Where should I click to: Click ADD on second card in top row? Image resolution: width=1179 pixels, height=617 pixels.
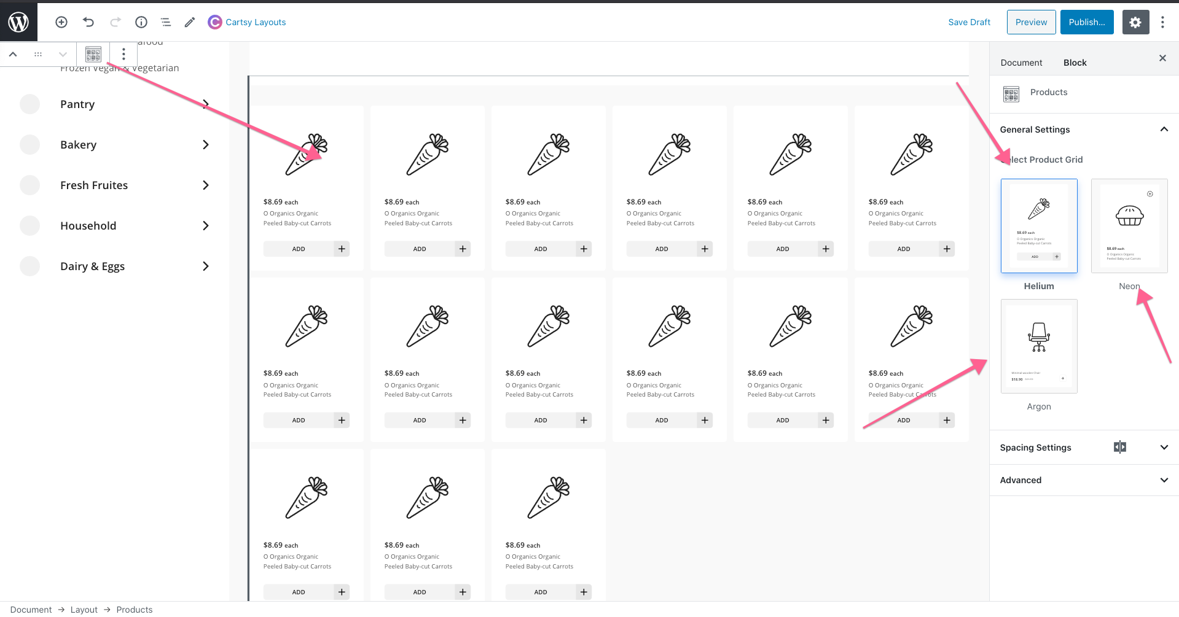pos(420,249)
